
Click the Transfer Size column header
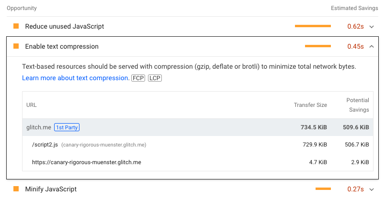[x=310, y=105]
